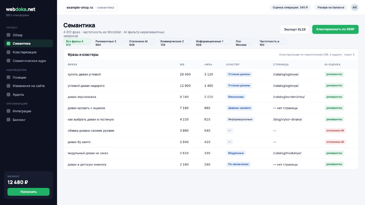Screen dimensions: 365x205
Task: Click the Информационные cluster tag in table
Action: pos(240,119)
